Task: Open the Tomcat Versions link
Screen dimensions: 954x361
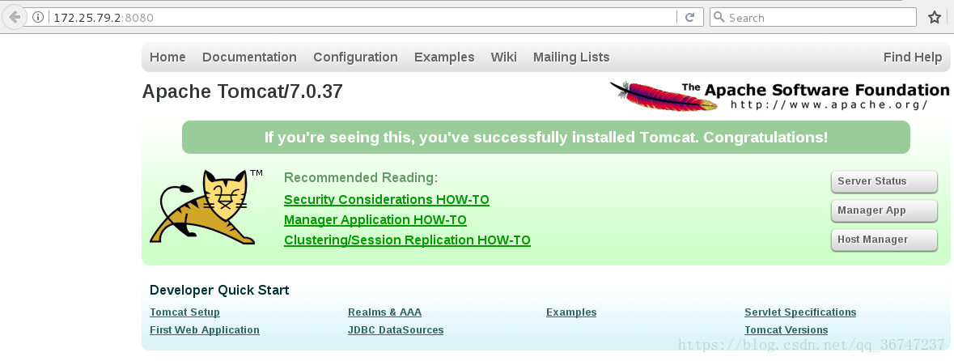Action: tap(786, 330)
